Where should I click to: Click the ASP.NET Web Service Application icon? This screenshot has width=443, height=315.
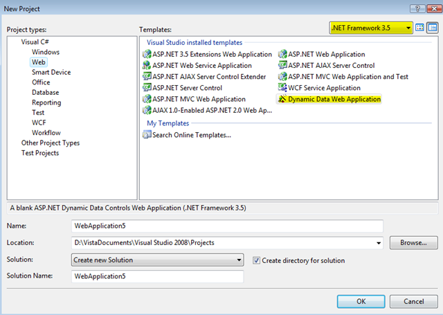point(147,65)
